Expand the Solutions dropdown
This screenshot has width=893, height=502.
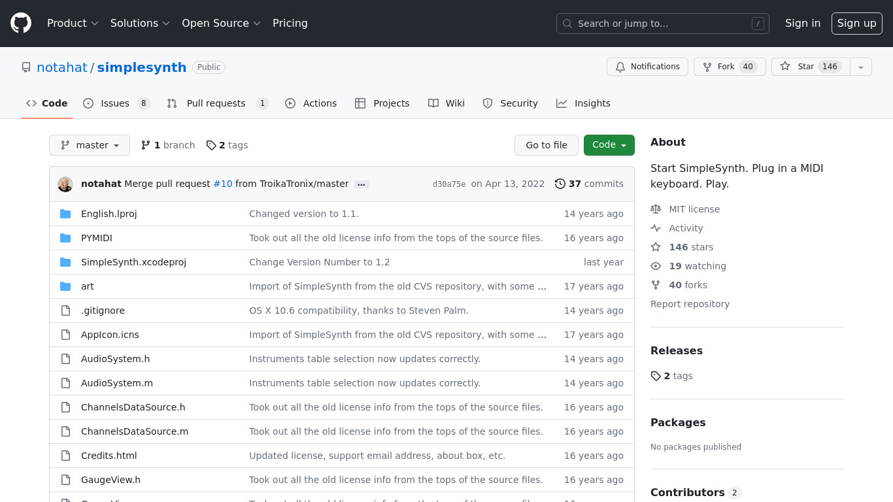pyautogui.click(x=140, y=24)
